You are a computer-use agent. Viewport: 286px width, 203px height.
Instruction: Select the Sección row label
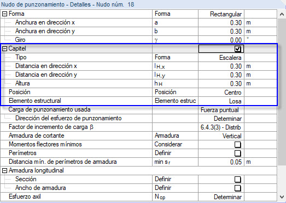click(26, 179)
